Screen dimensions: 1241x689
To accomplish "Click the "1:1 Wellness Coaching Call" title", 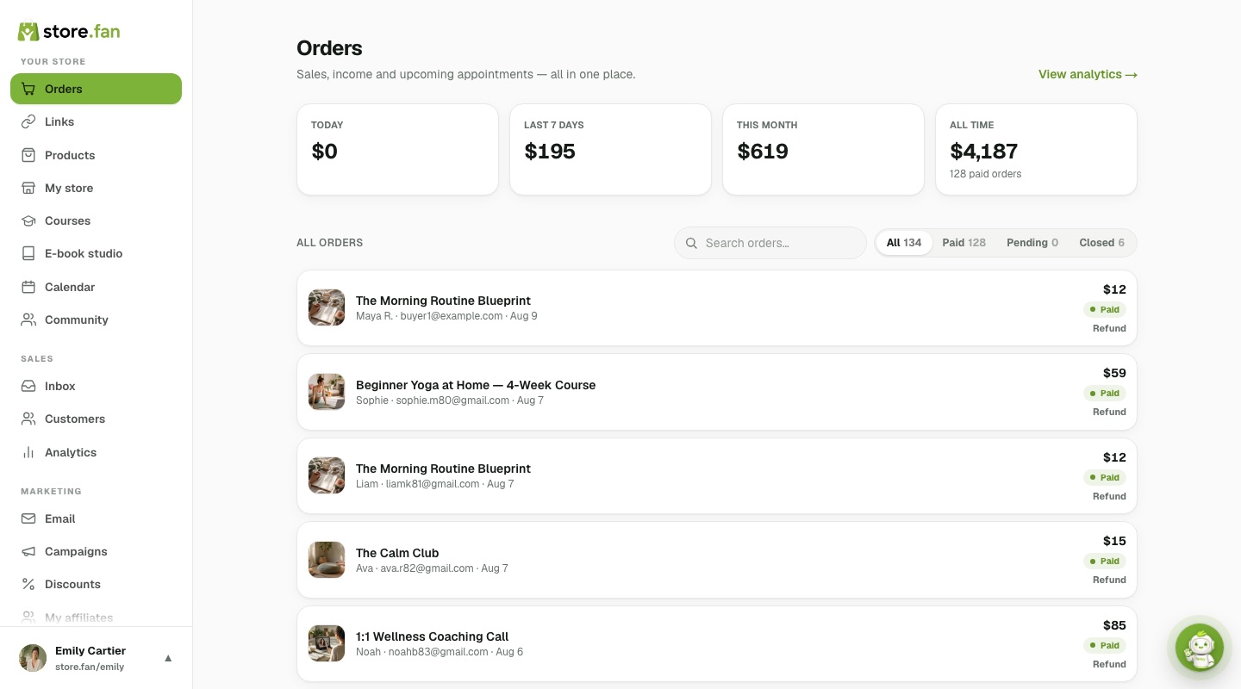I will pos(432,636).
